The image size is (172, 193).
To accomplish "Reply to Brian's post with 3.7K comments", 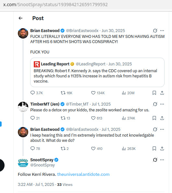I will [x=32, y=93].
